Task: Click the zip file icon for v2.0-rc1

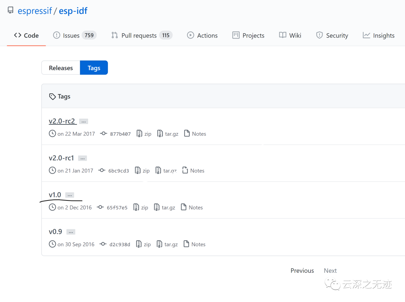Action: 138,170
